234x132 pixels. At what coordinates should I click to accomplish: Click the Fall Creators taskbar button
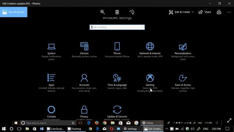(x=153, y=129)
